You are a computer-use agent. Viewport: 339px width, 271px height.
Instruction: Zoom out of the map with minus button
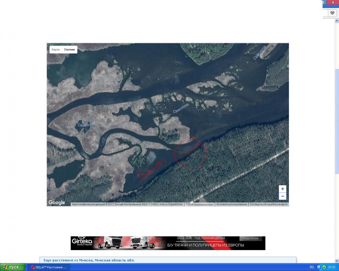283,196
